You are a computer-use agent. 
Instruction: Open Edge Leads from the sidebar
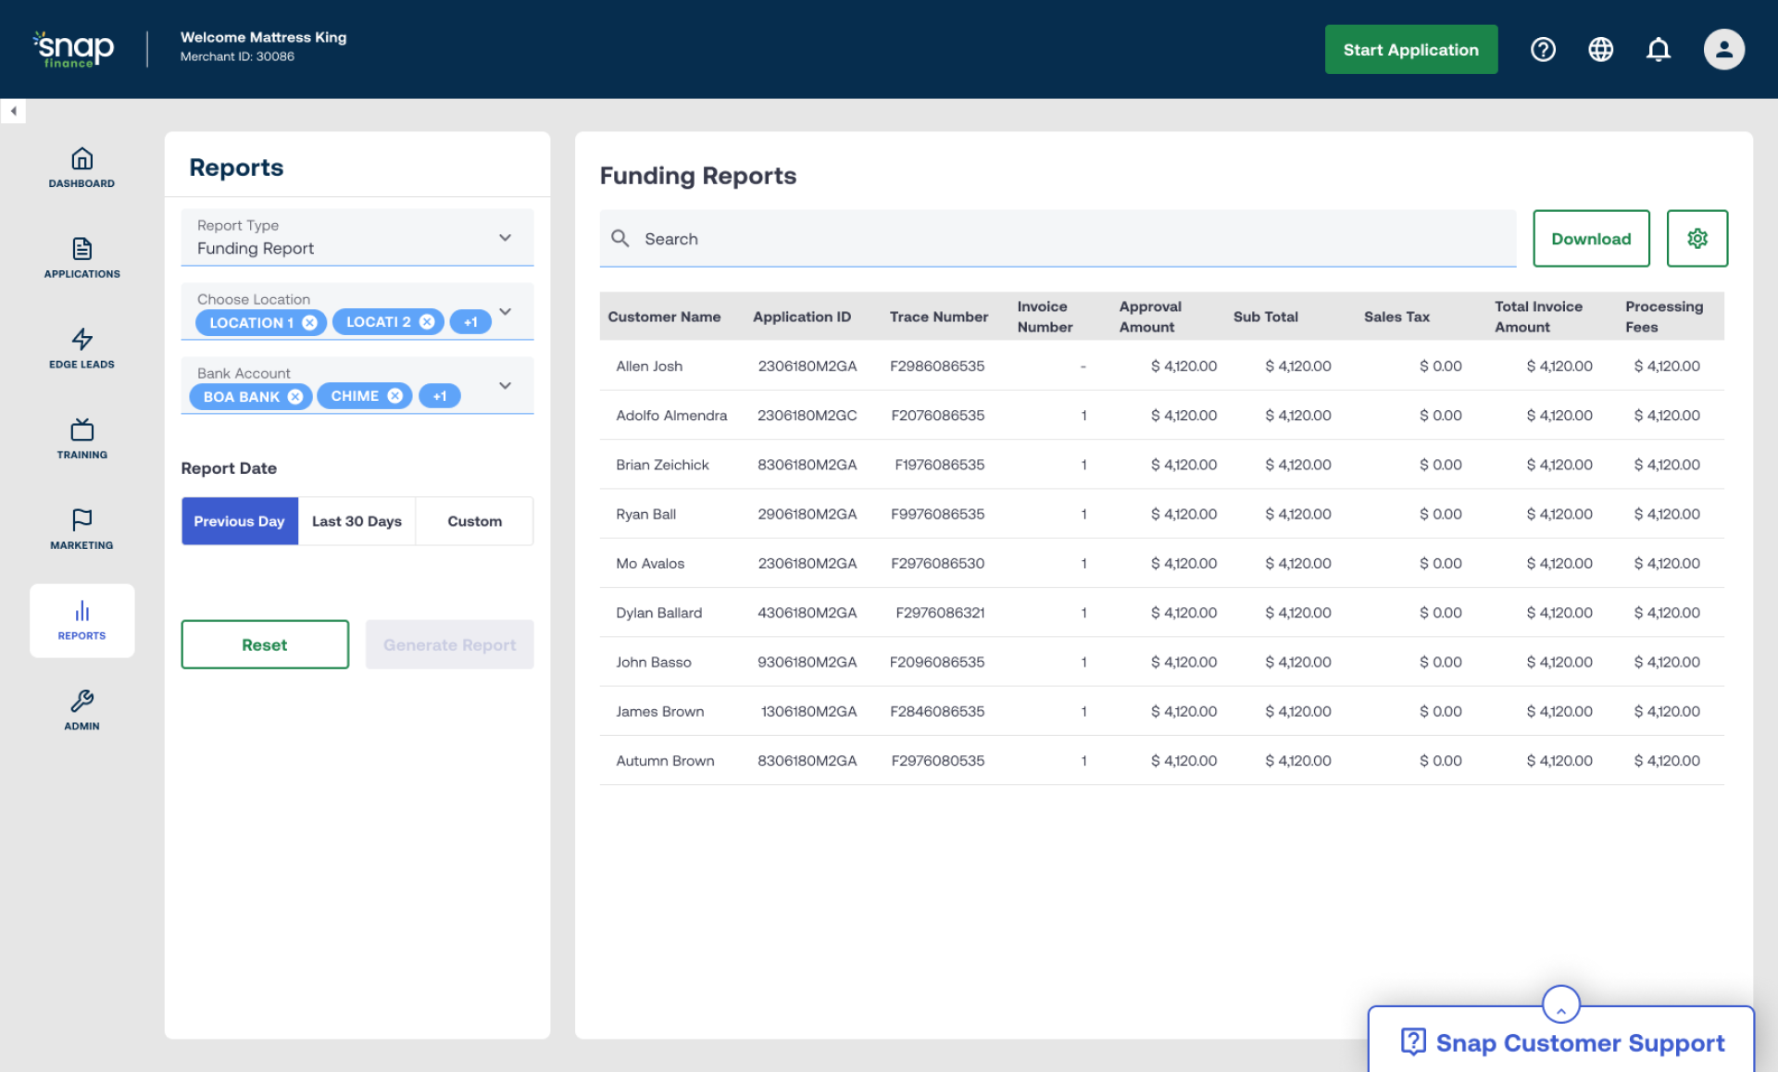point(81,348)
